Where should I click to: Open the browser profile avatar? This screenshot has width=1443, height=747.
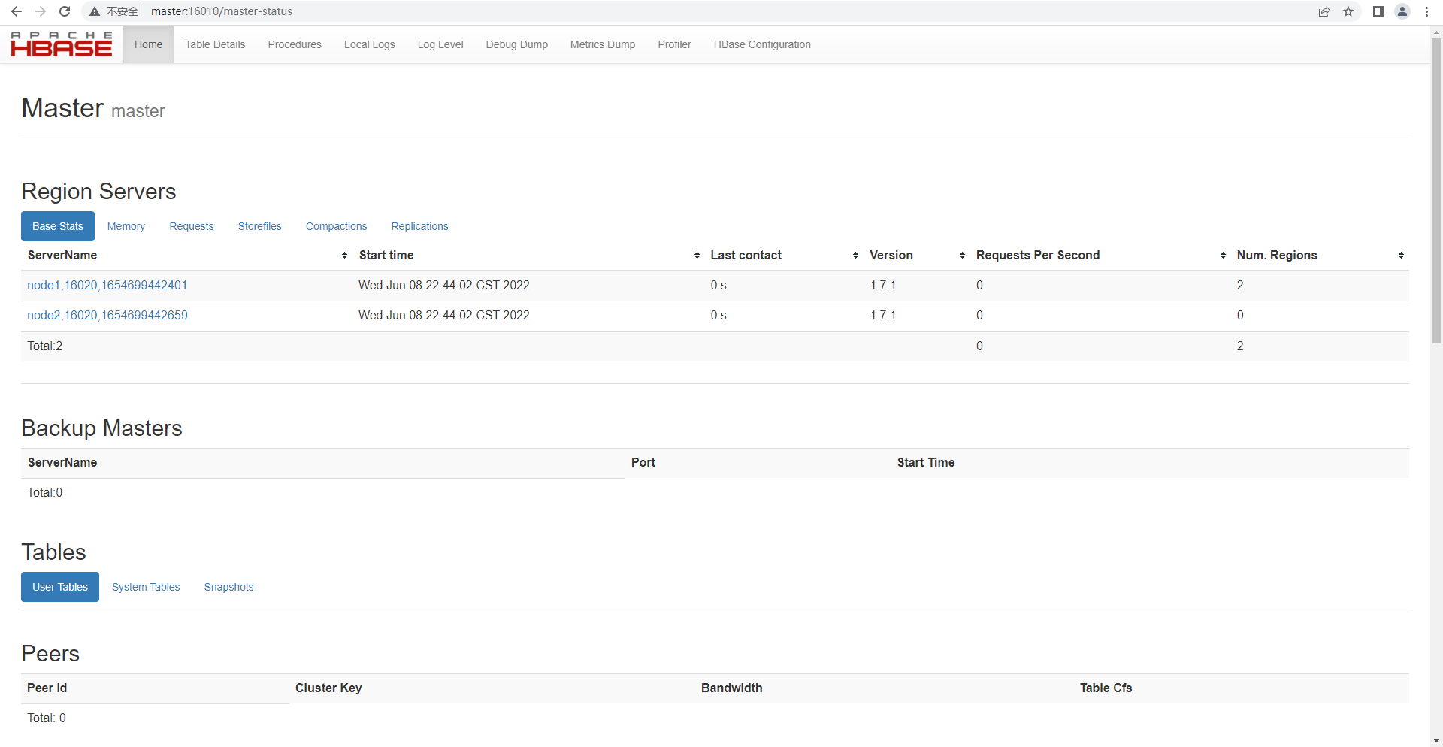pyautogui.click(x=1402, y=11)
